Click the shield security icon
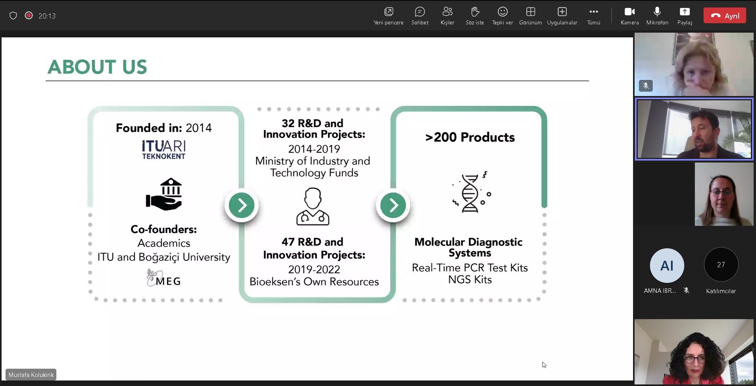Image resolution: width=756 pixels, height=386 pixels. (13, 16)
